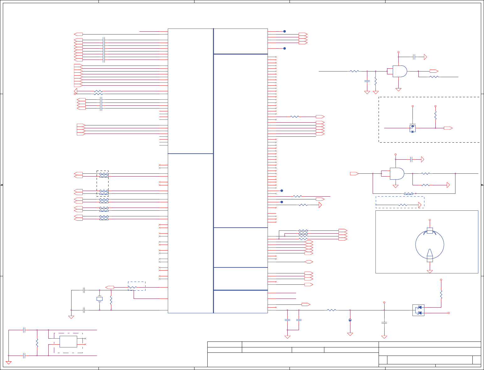Select the resistor in parallel with the crystal

pos(111,300)
